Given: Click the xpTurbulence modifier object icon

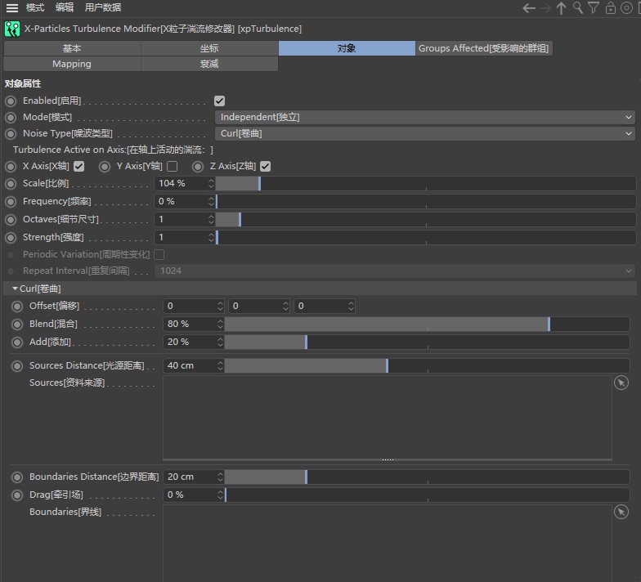Looking at the screenshot, I should (11, 29).
